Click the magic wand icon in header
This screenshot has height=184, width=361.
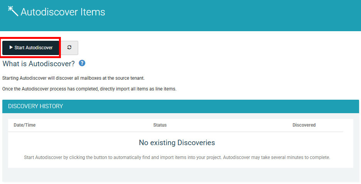(x=13, y=11)
